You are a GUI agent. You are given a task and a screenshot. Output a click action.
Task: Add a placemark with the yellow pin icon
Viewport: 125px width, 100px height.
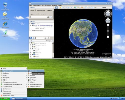pos(60,7)
